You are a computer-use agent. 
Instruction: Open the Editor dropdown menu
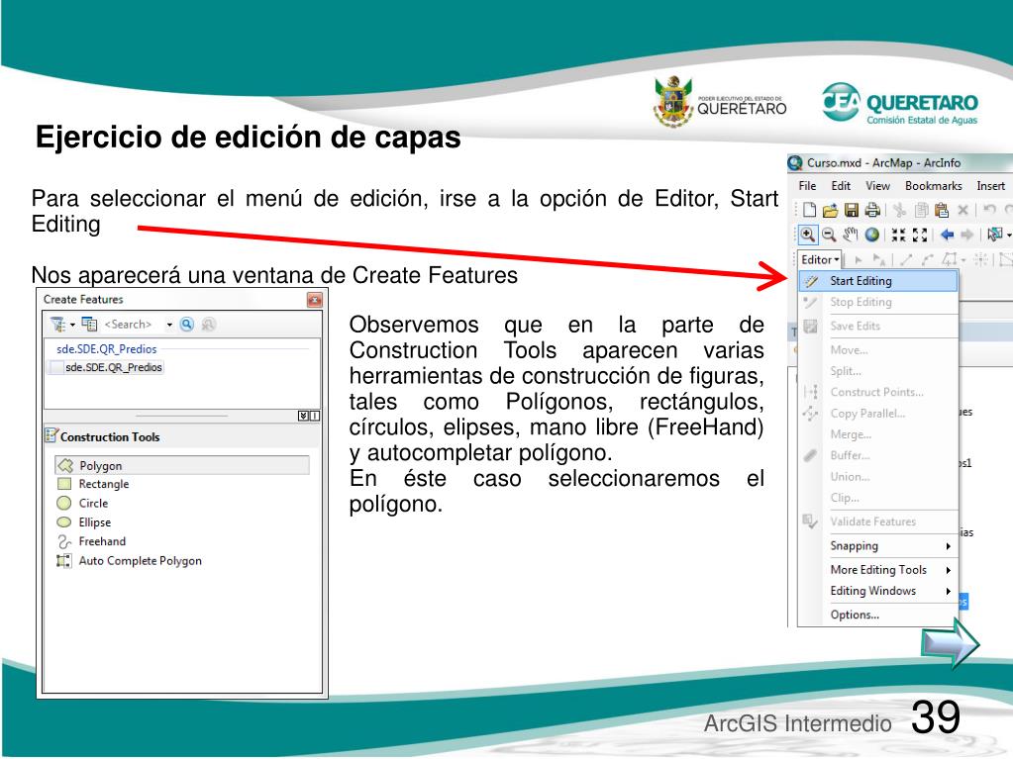[x=819, y=259]
